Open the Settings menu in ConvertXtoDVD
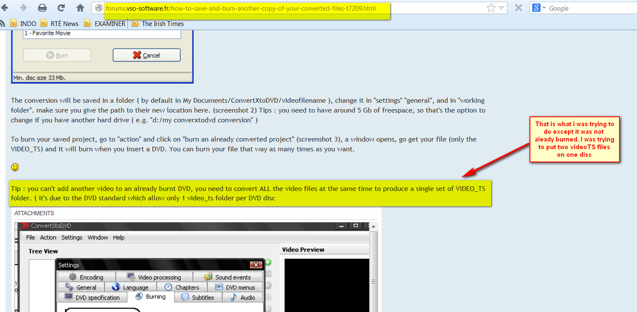637x312 pixels. (72, 237)
